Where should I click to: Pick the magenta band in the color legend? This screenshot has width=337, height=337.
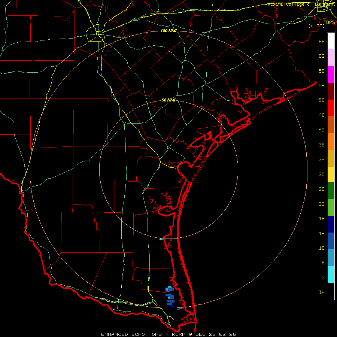[331, 75]
